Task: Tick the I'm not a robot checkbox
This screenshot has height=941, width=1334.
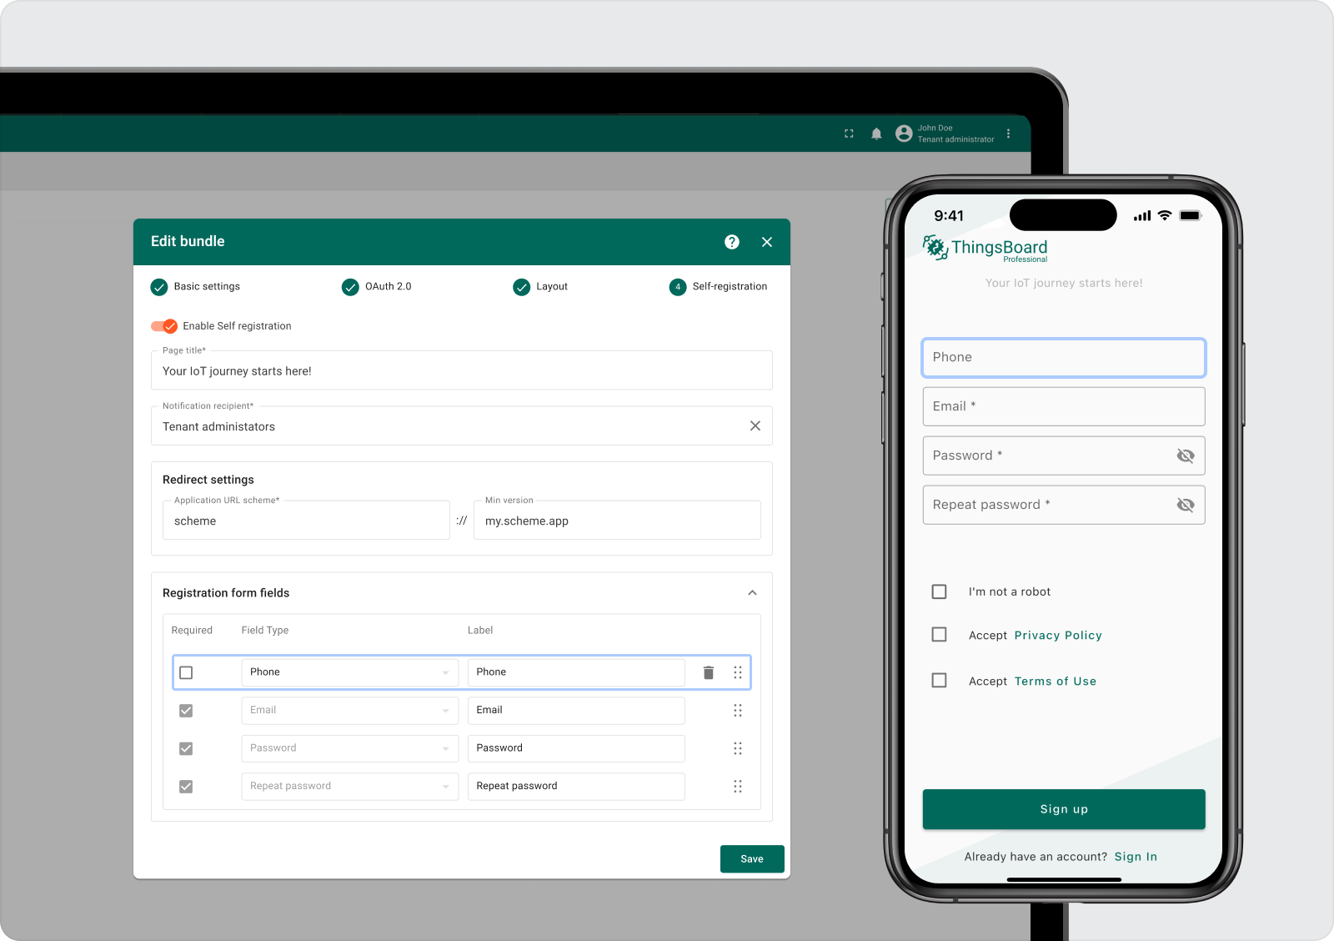Action: pyautogui.click(x=939, y=591)
